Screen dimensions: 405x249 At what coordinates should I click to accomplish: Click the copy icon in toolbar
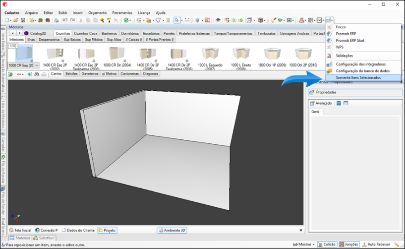(x=88, y=20)
